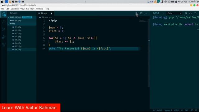Click the echo statement on line 9
199x112 pixels.
pos(80,49)
